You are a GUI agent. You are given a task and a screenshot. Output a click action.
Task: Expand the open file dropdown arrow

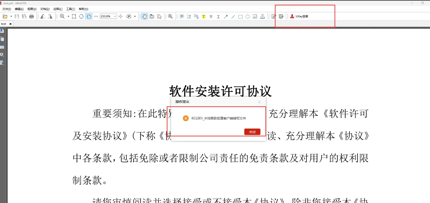click(11, 16)
